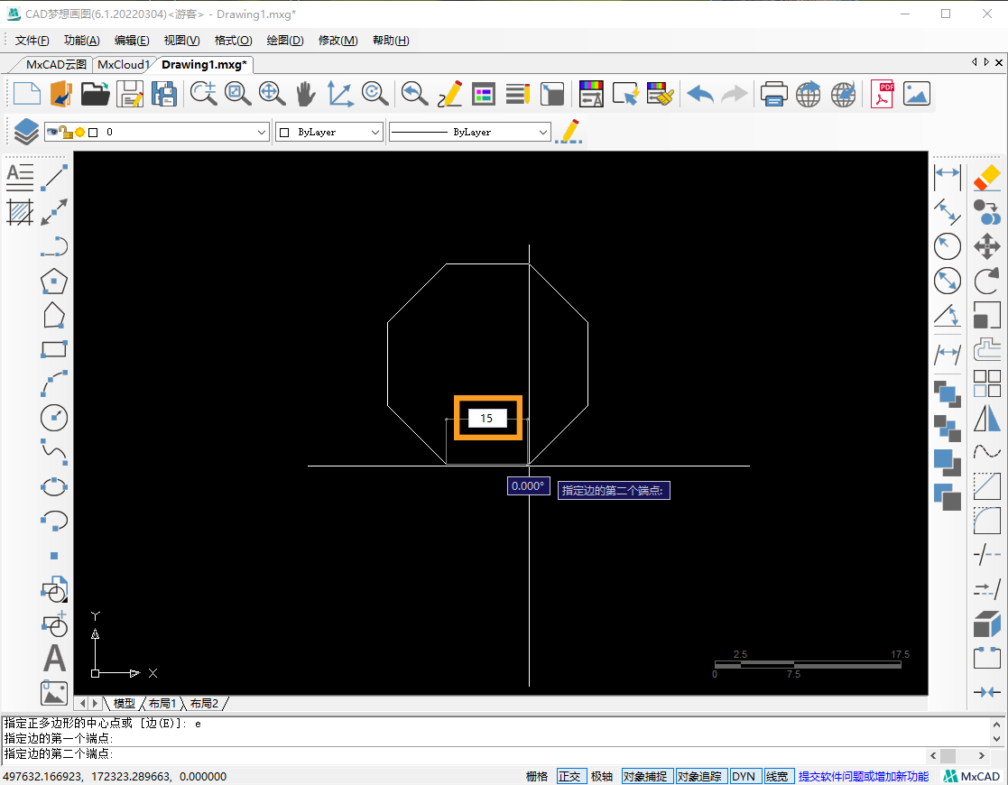Click the Print icon

click(773, 94)
